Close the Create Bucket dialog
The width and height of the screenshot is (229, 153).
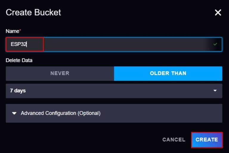click(218, 13)
